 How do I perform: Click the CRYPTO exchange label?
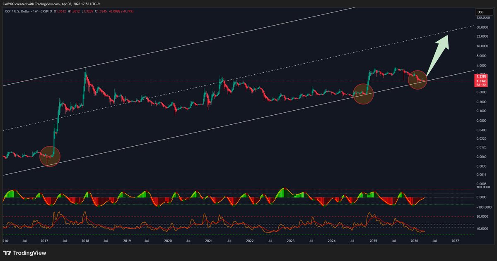[x=46, y=12]
